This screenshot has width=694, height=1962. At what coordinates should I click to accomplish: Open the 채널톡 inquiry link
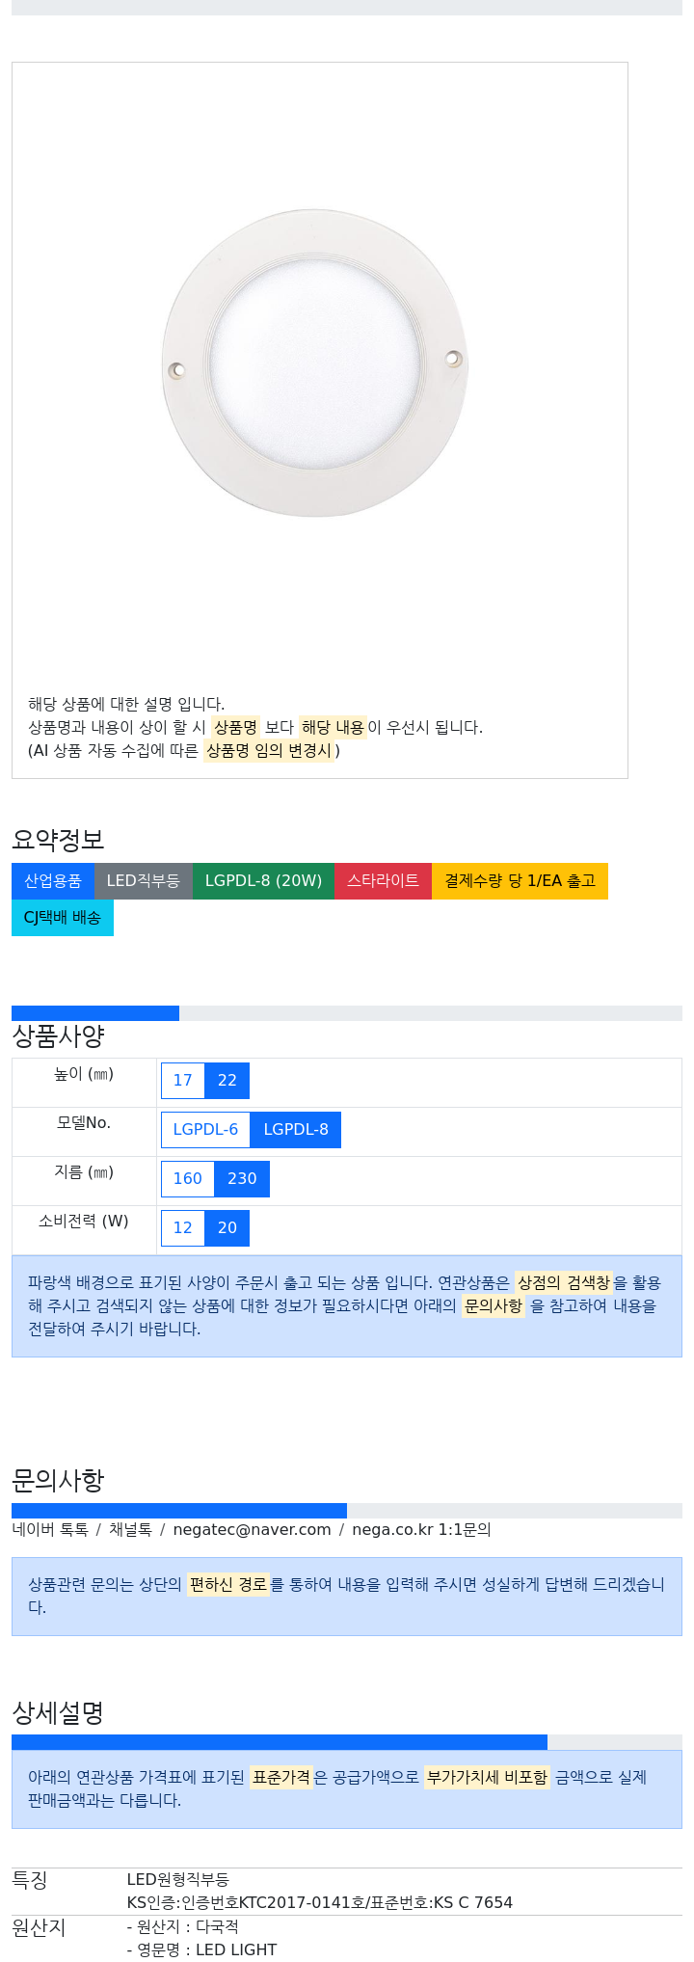pyautogui.click(x=130, y=1530)
